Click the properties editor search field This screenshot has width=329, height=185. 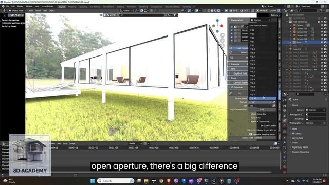point(304,94)
